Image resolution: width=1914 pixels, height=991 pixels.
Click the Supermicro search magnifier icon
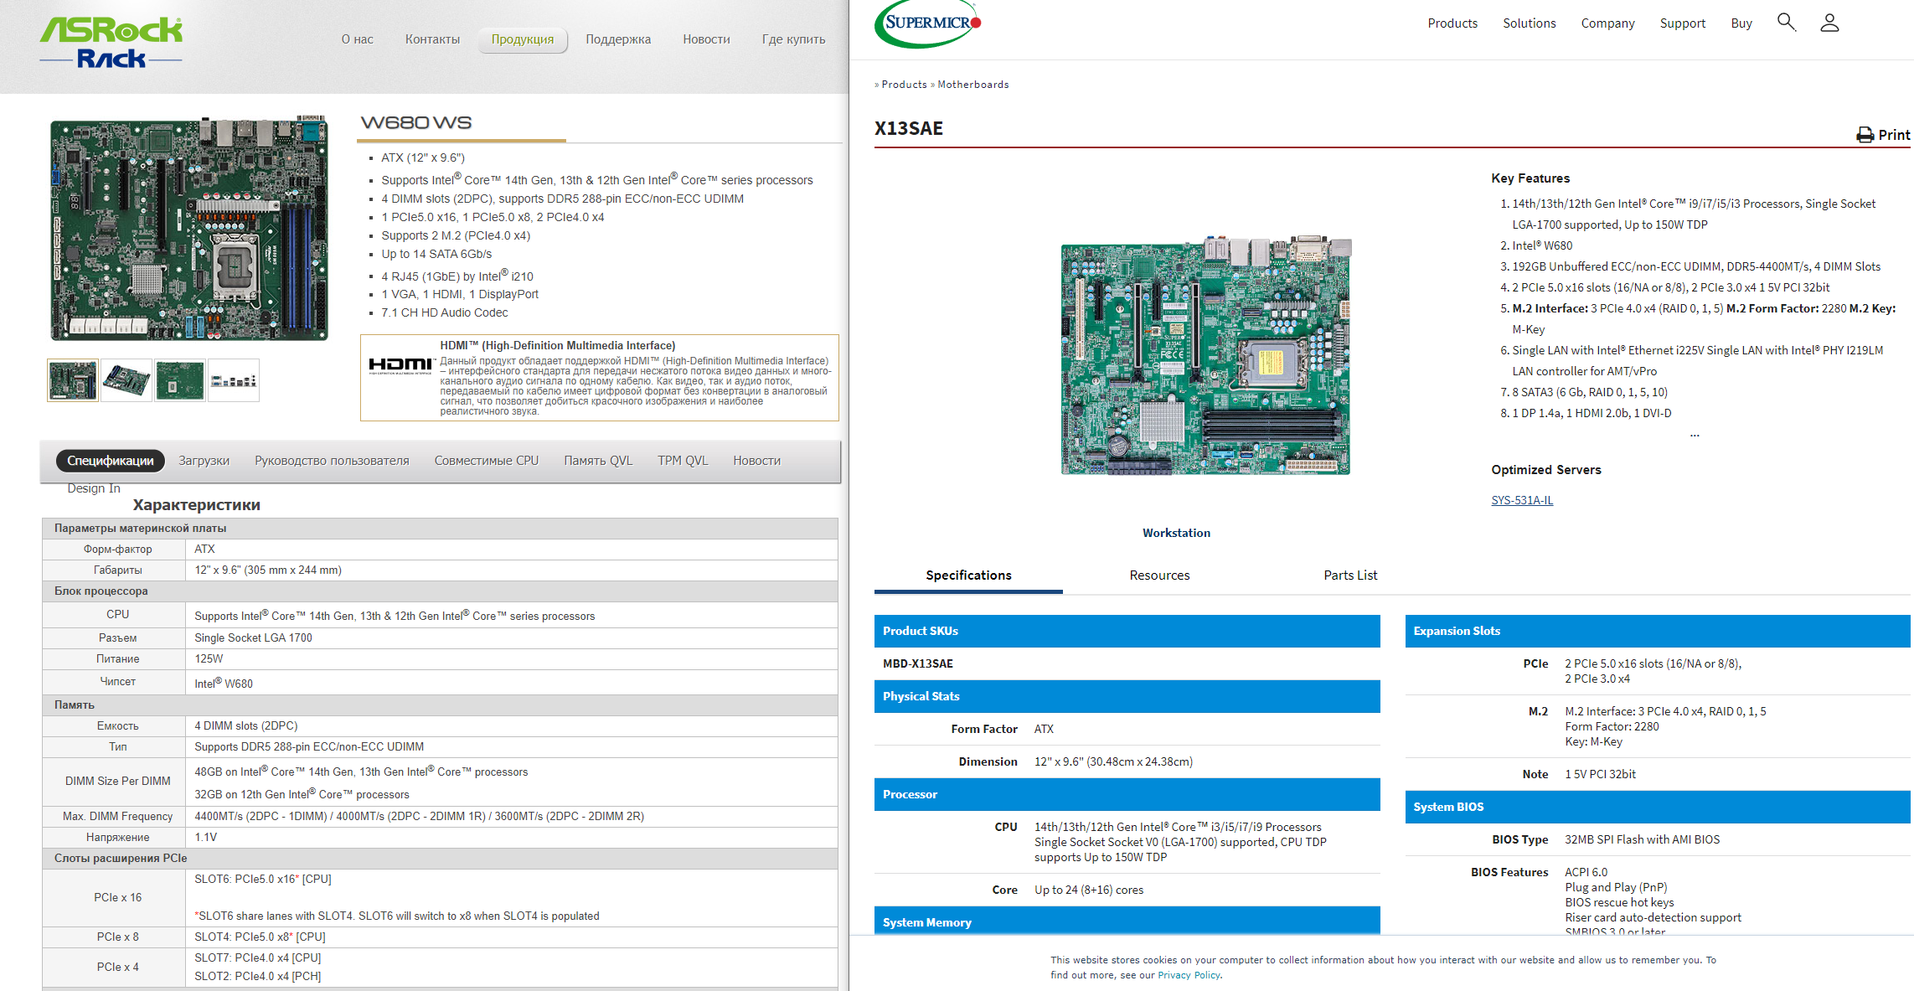point(1786,23)
